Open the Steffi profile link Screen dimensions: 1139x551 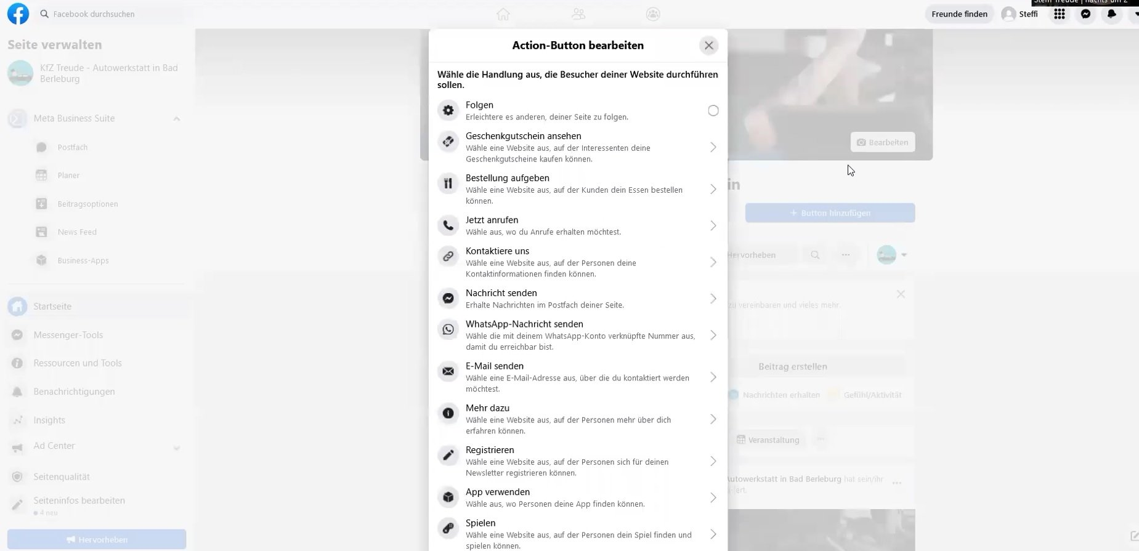tap(1020, 14)
